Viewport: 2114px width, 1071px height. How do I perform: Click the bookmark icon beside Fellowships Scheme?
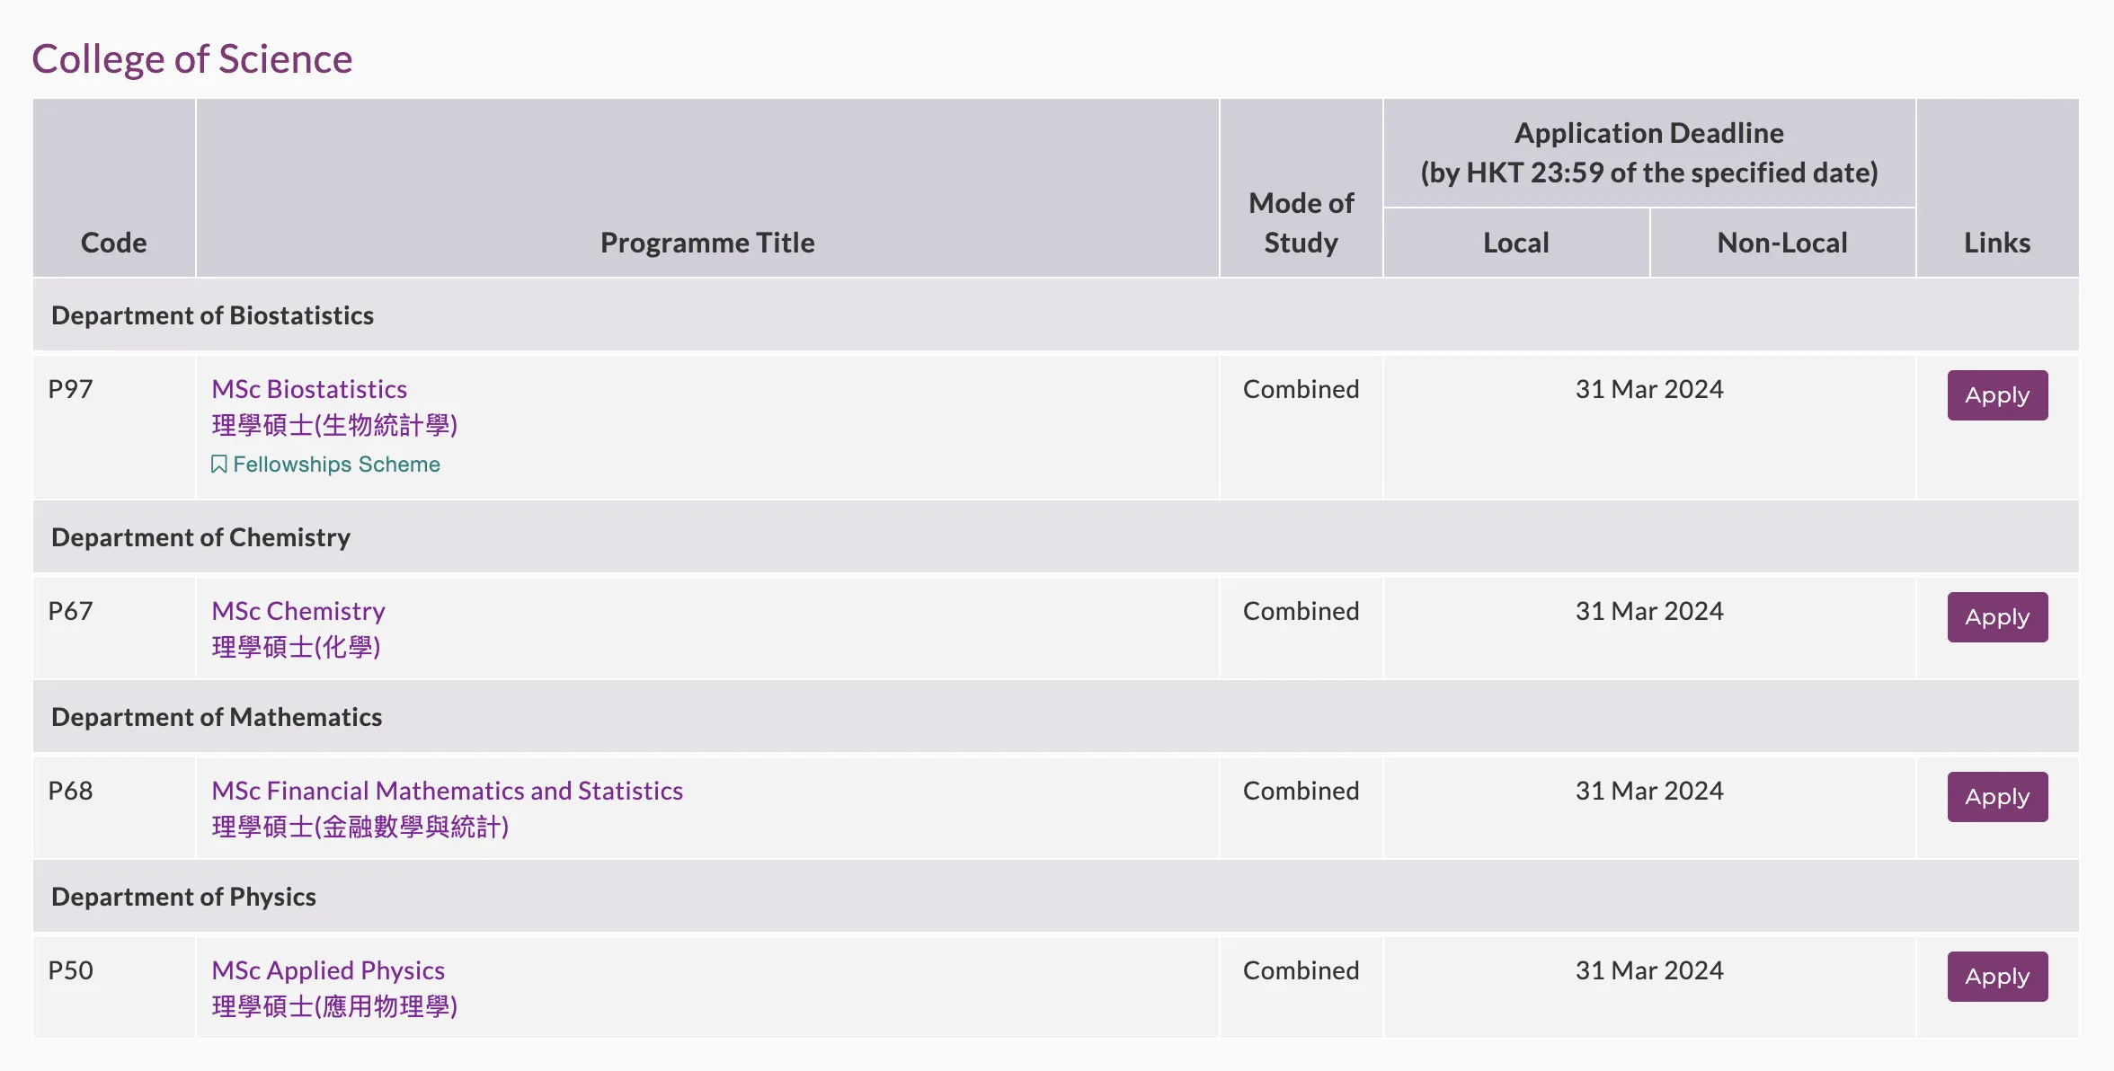point(218,465)
